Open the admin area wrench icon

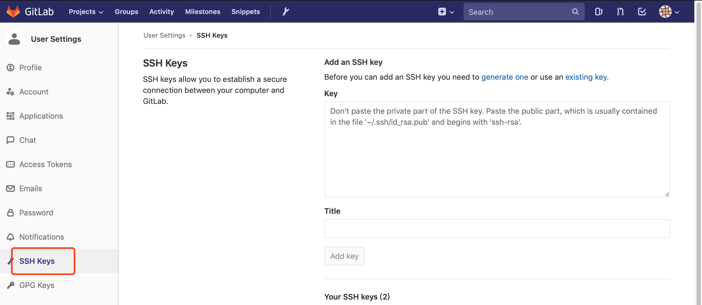285,12
